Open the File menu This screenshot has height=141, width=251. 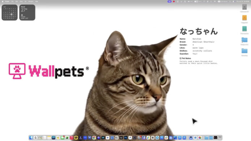pos(12,1)
